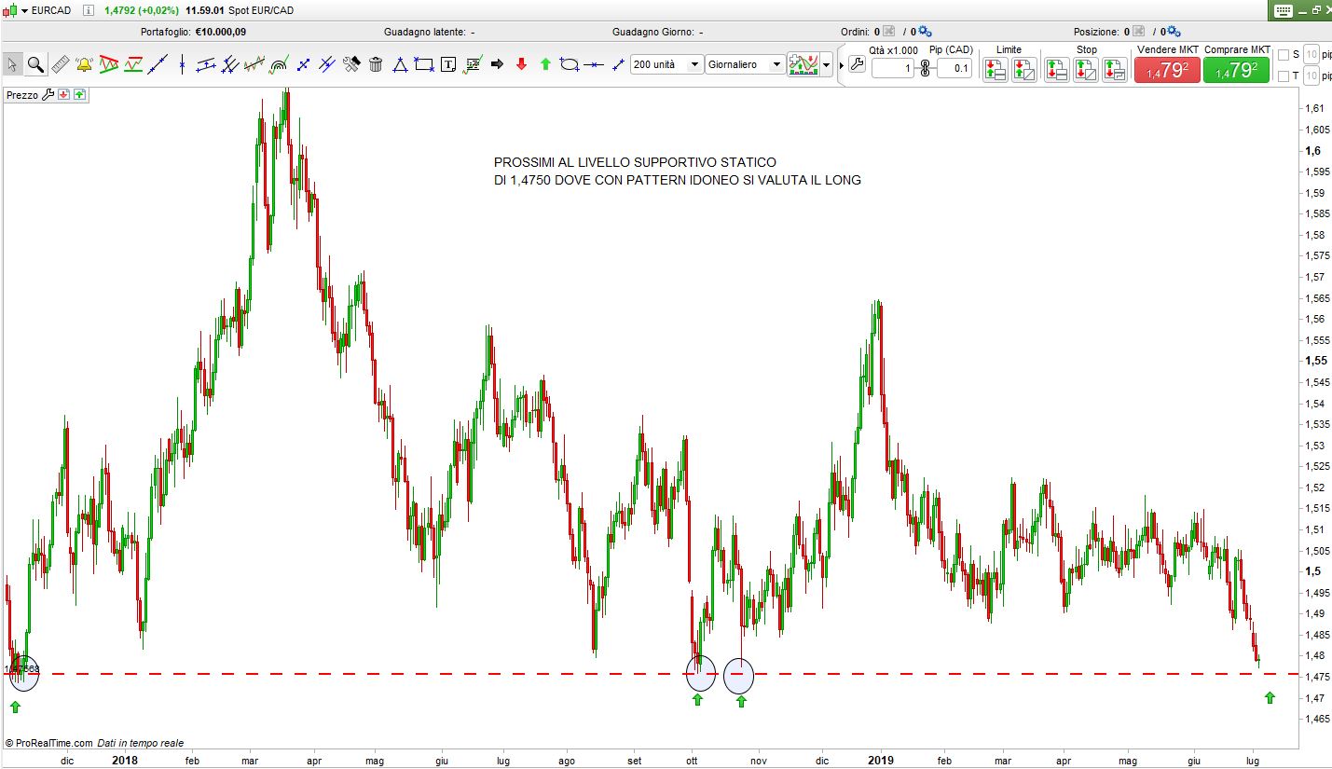Toggle the quantity-pip chain link
1332x769 pixels.
click(x=925, y=68)
